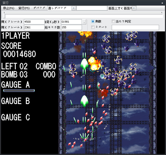Click the load field showing 01981
The width and height of the screenshot is (166, 155).
coord(71,22)
